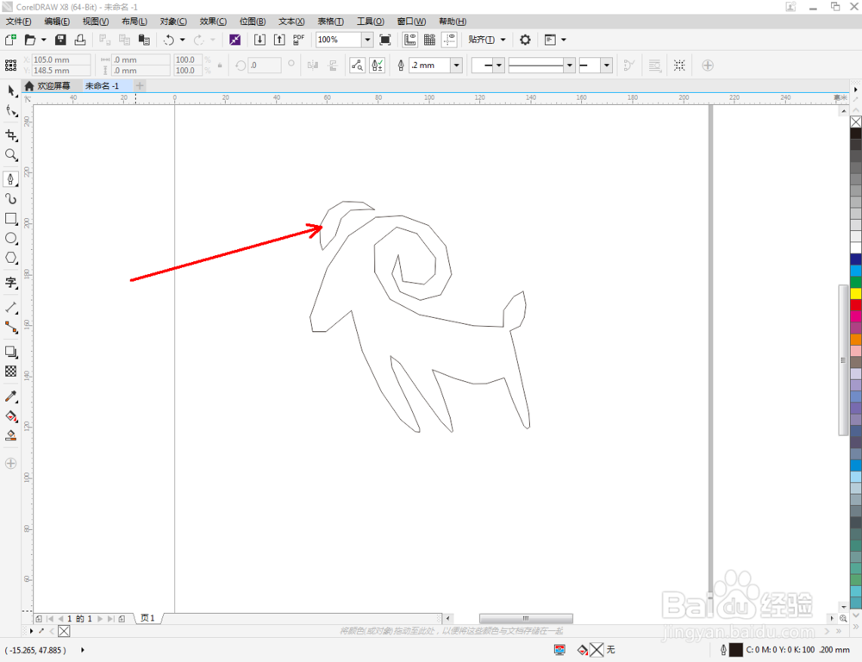The height and width of the screenshot is (662, 862).
Task: Pick the Color Eyedropper tool
Action: (x=11, y=396)
